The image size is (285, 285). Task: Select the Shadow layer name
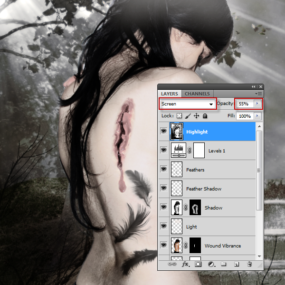pyautogui.click(x=213, y=208)
